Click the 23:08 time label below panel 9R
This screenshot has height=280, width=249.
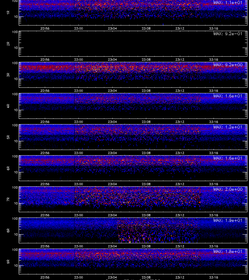pyautogui.click(x=146, y=277)
